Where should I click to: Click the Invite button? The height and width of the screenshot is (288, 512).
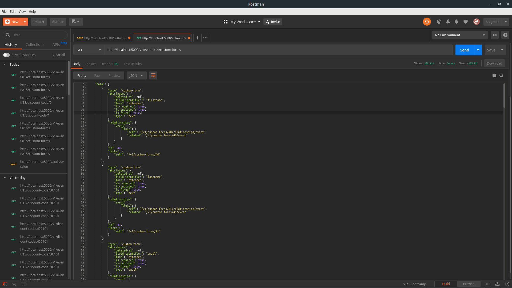(x=273, y=22)
